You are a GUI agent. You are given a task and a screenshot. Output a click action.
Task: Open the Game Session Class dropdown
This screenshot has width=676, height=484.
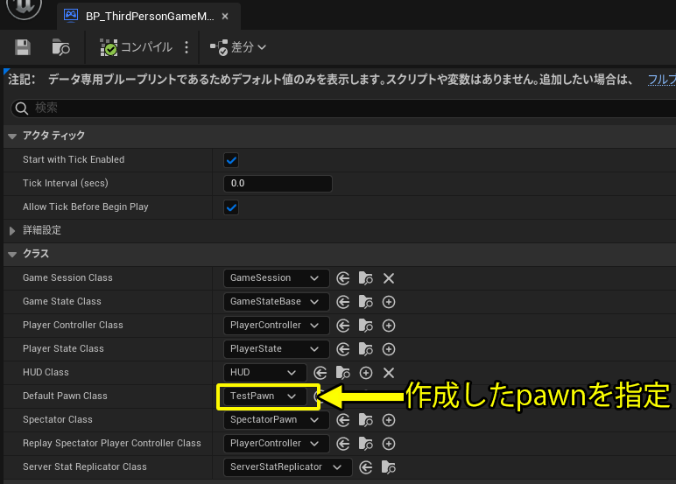point(277,278)
